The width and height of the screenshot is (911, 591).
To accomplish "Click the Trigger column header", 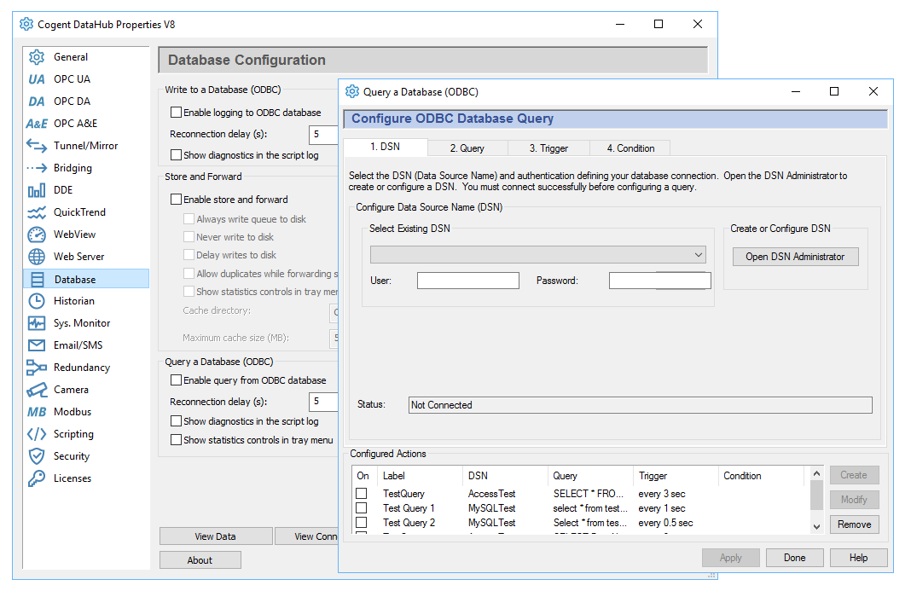I will point(676,475).
